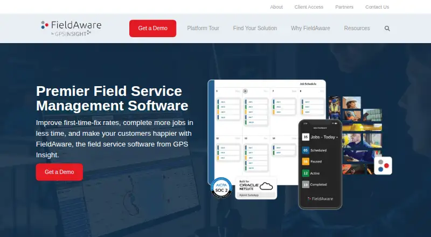
Task: Click the phone Jobs Today mockup
Action: tap(320, 164)
